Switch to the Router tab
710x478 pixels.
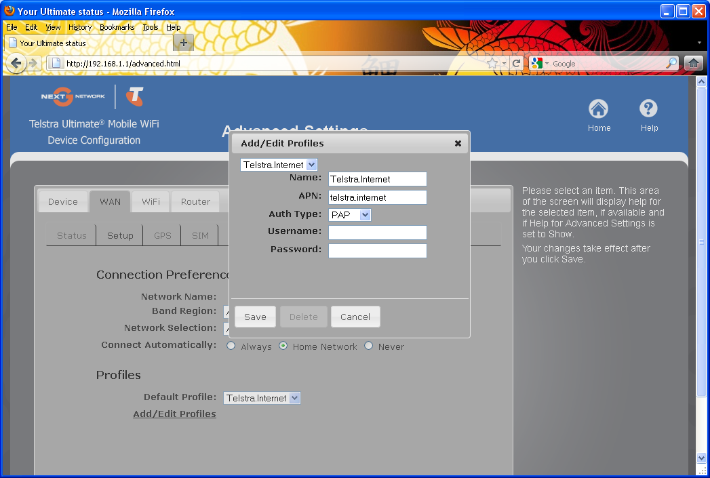coord(195,201)
